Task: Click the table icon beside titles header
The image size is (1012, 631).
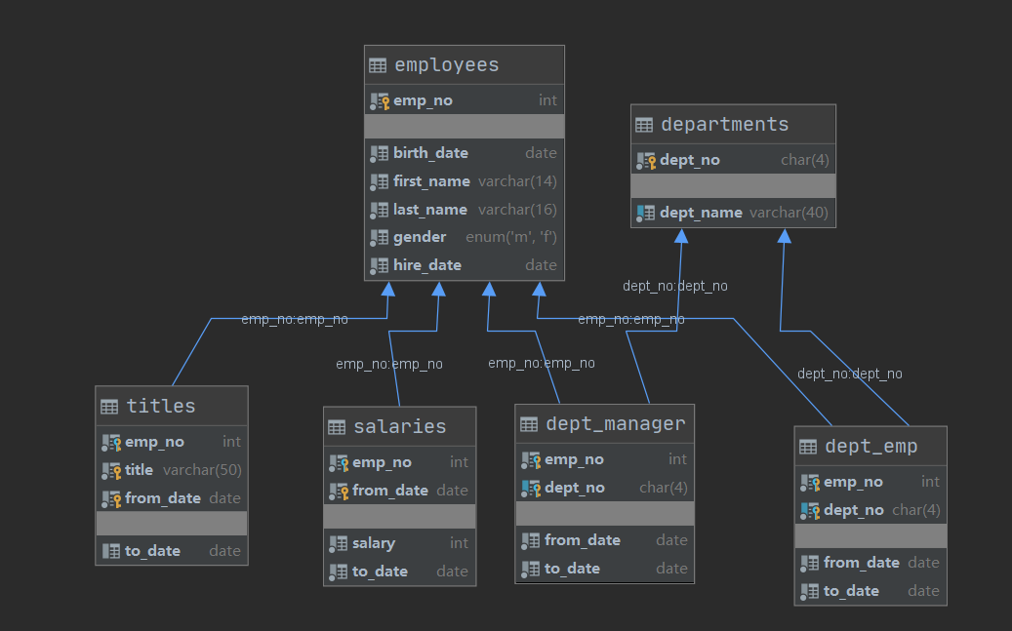Action: (109, 407)
